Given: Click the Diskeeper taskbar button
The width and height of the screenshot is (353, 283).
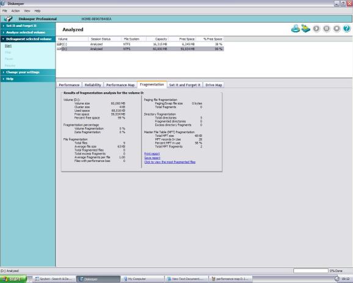Looking at the screenshot, I should click(98, 279).
